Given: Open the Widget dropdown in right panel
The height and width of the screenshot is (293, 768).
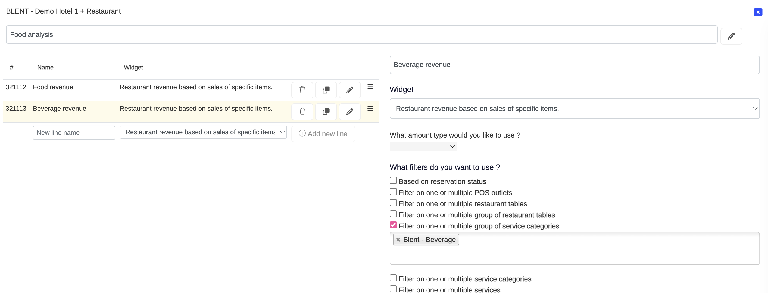Looking at the screenshot, I should point(574,109).
